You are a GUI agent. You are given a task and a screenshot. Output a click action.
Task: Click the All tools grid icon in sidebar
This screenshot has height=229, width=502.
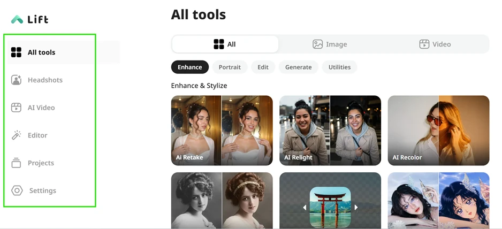16,52
